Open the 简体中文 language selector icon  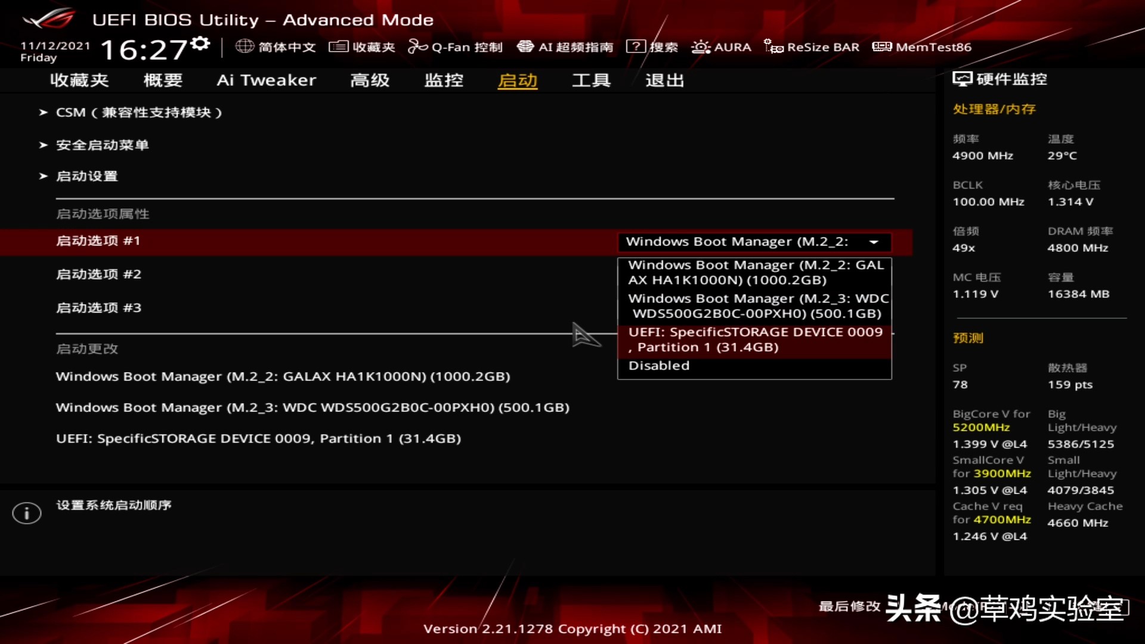tap(245, 47)
